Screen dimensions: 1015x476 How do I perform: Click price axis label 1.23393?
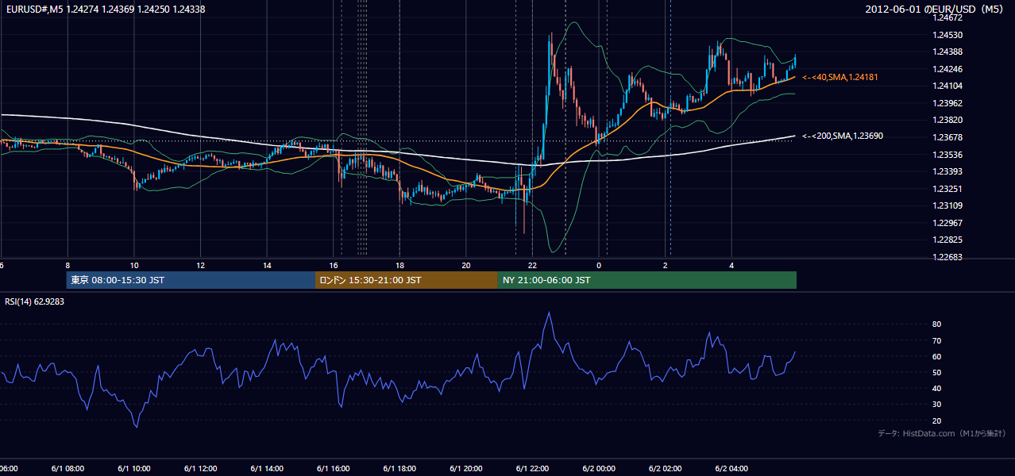click(x=947, y=171)
